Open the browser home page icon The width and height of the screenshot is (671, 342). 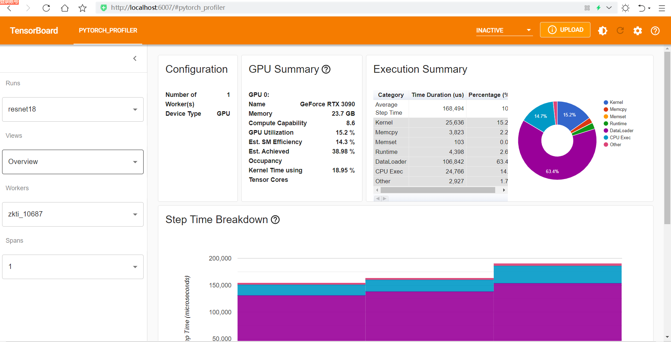click(65, 8)
